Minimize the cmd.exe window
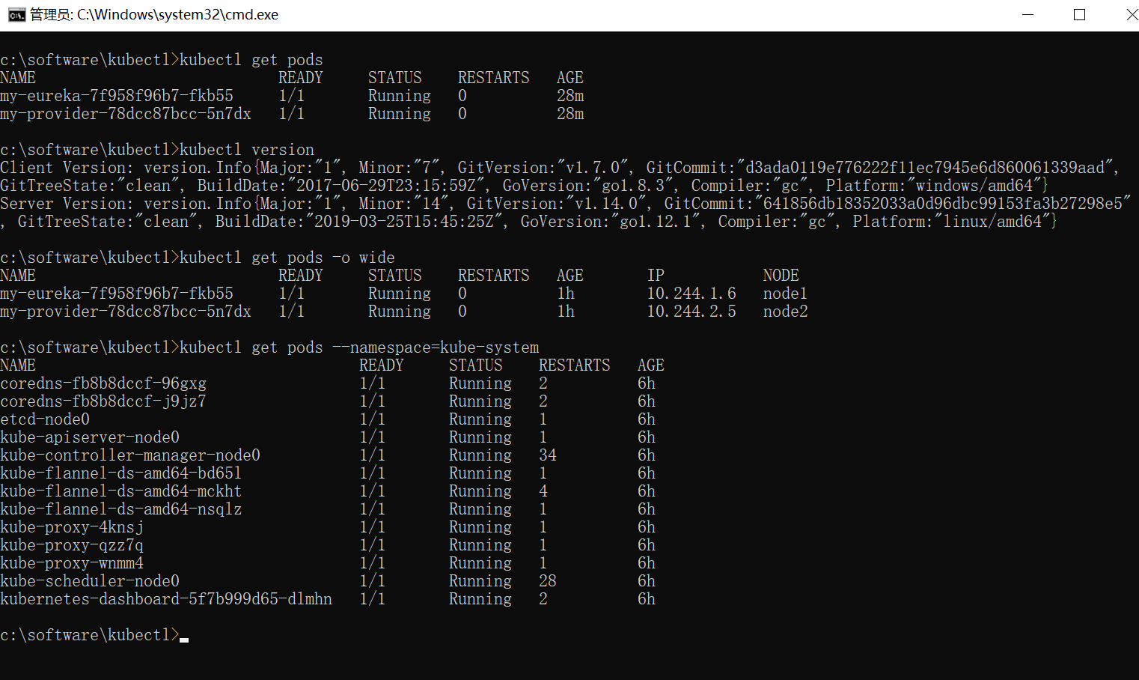Screen dimensions: 1139x680 (x=1027, y=15)
